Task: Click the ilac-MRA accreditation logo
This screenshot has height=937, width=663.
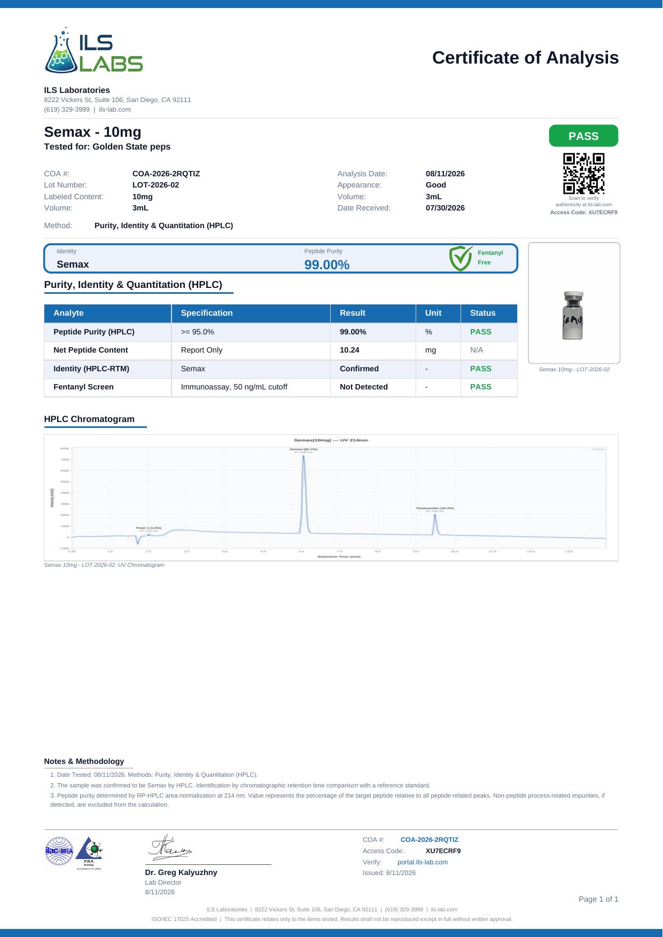Action: click(59, 850)
